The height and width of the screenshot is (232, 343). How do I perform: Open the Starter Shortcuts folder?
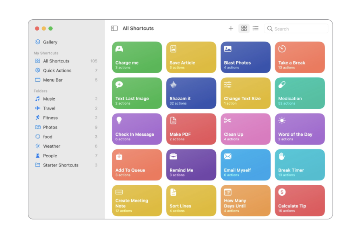coord(60,165)
